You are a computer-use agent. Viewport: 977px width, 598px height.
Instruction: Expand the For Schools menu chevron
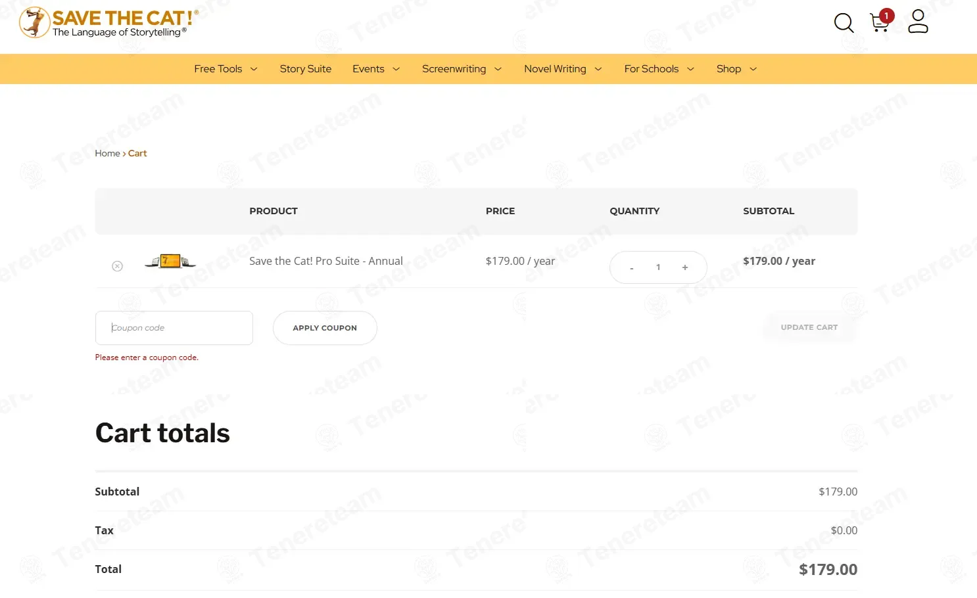[x=690, y=69]
